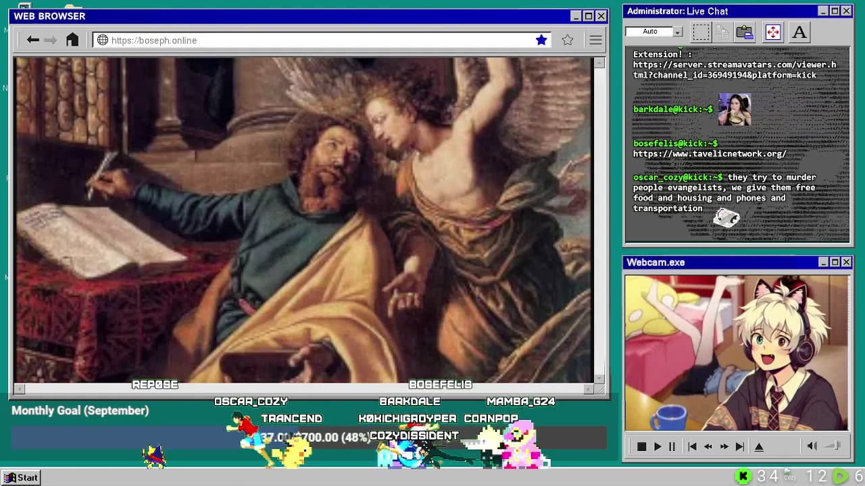Minimize the Webcam.exe window
Screen dimensions: 865x486
point(823,262)
